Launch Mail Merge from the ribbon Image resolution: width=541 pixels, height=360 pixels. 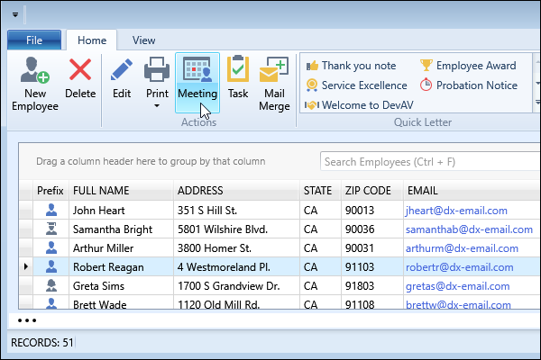pos(274,72)
